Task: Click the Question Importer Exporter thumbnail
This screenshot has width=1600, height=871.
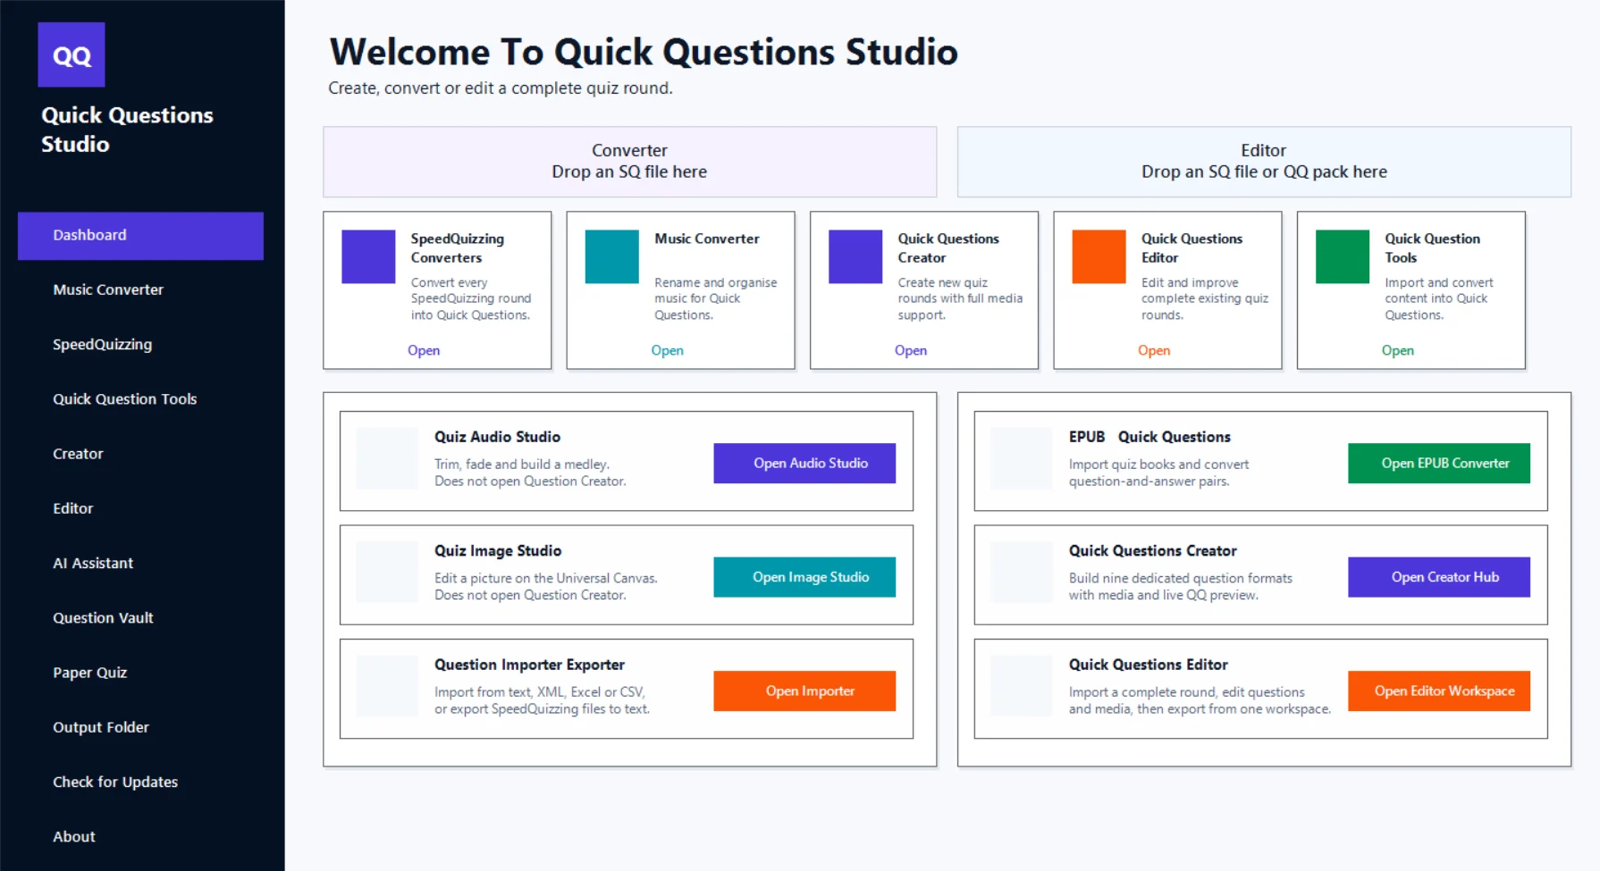Action: pyautogui.click(x=387, y=686)
